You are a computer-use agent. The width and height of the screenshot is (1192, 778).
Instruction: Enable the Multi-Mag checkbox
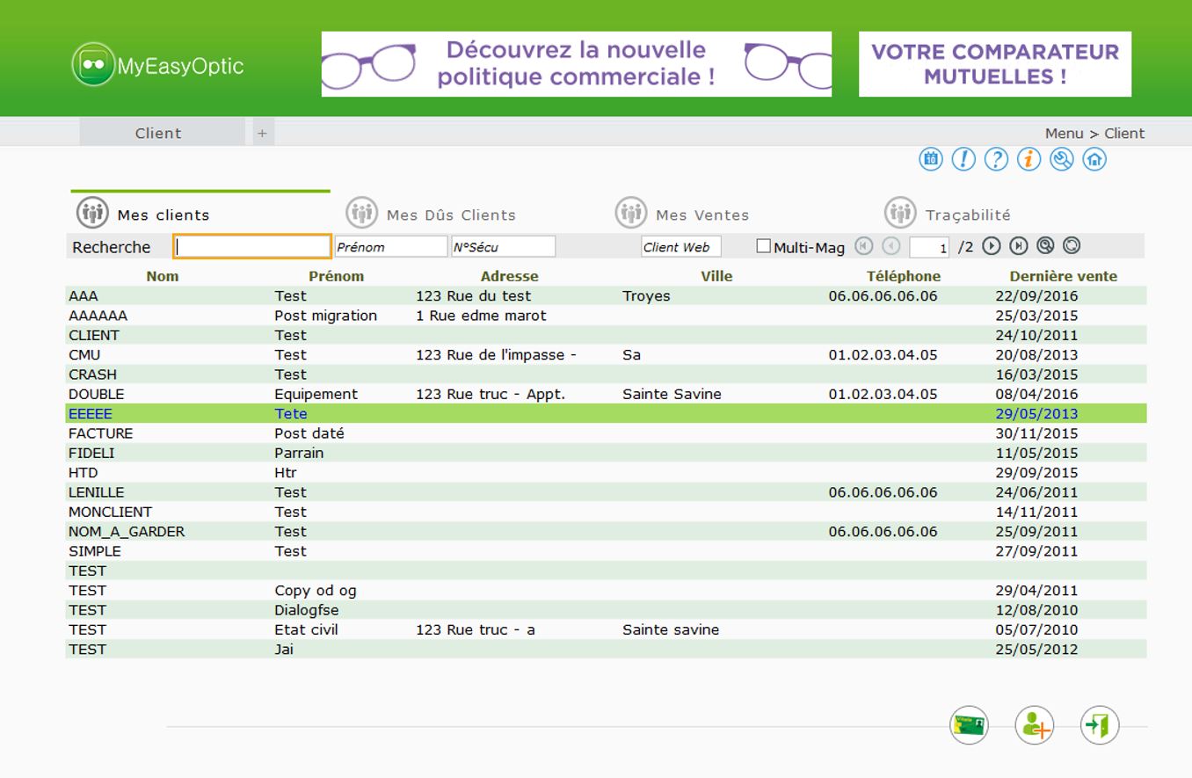pos(763,246)
